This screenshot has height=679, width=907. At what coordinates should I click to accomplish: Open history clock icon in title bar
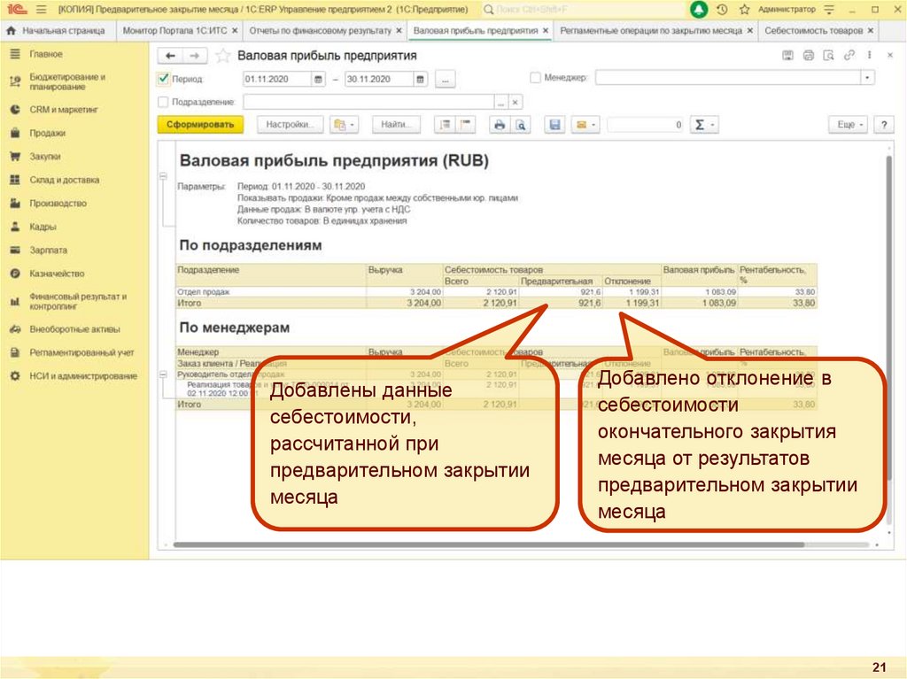[722, 9]
